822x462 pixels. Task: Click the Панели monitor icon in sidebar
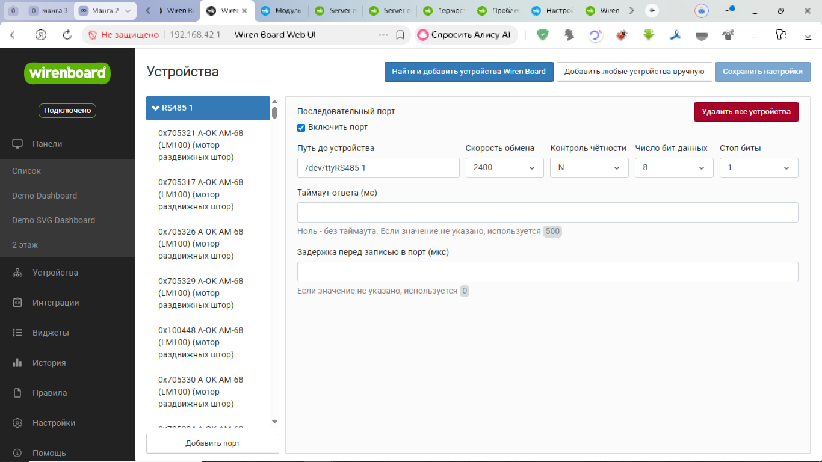[17, 144]
